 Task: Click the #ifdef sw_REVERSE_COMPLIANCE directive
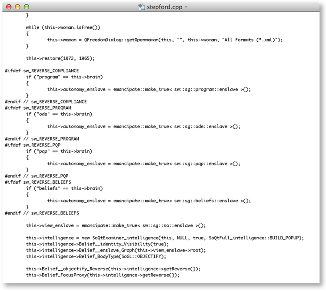(42, 70)
